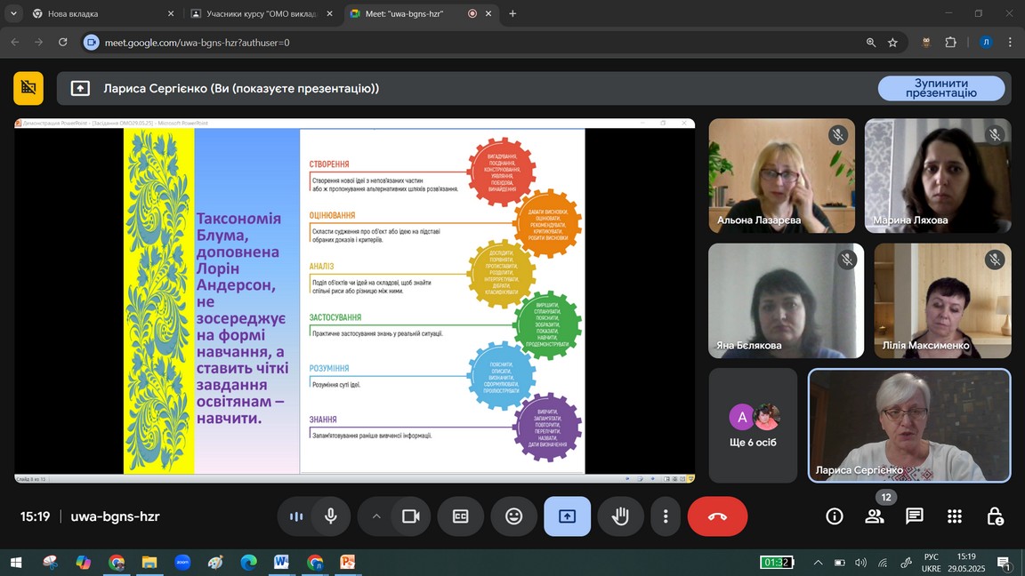Leave the call with red hang-up button
Image resolution: width=1025 pixels, height=576 pixels.
click(717, 516)
